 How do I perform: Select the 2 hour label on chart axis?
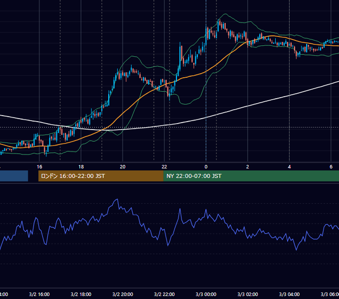(x=248, y=167)
